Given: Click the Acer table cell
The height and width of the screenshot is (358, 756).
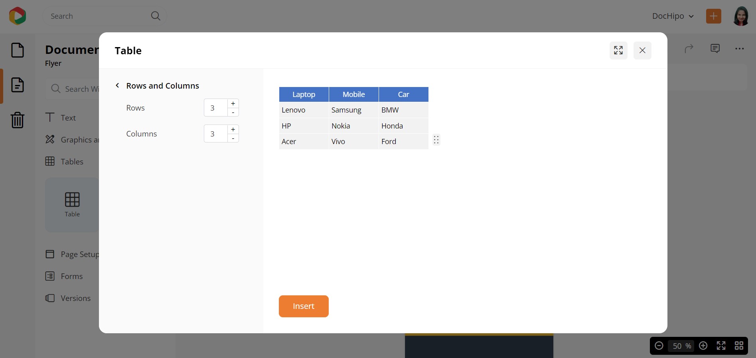Looking at the screenshot, I should coord(304,141).
